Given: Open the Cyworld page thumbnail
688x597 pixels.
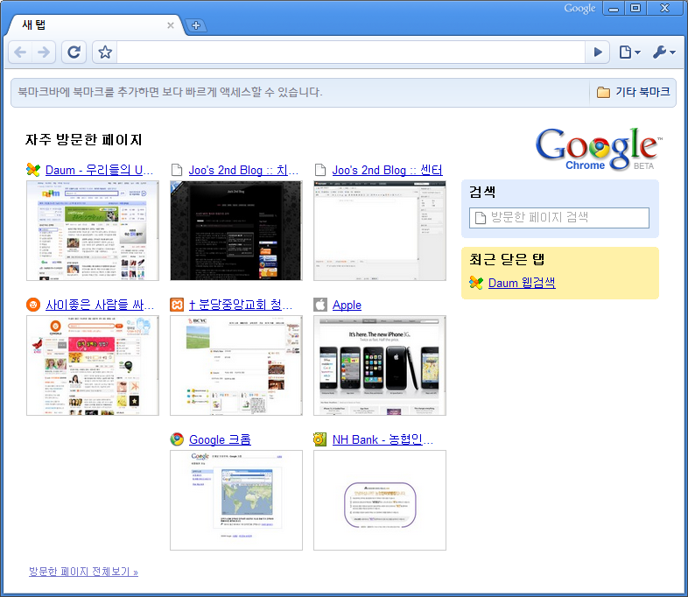Looking at the screenshot, I should pyautogui.click(x=93, y=365).
